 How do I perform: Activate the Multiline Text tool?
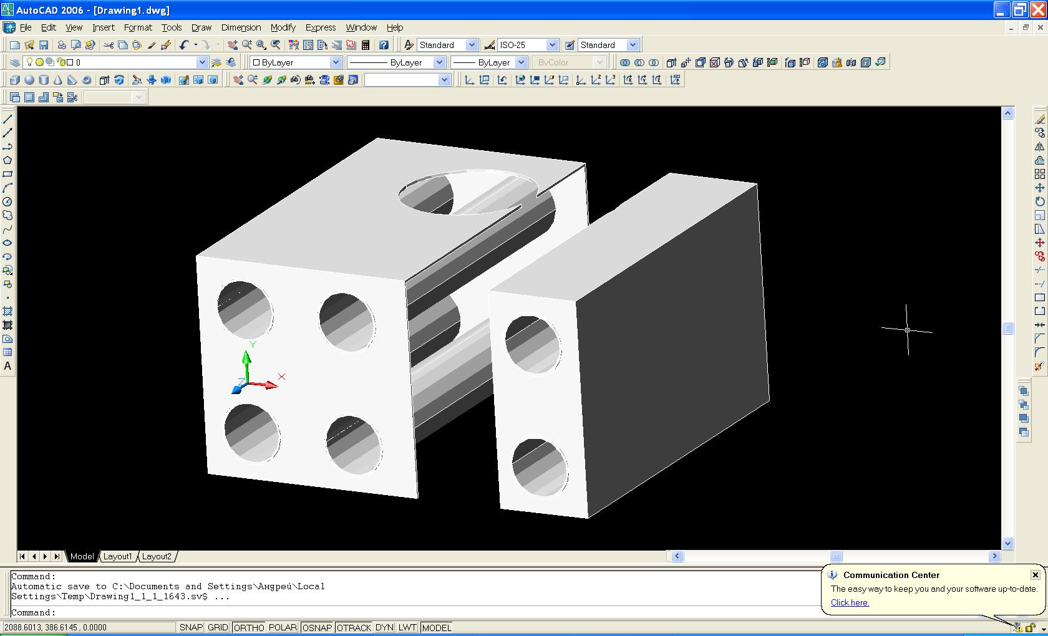pos(7,366)
